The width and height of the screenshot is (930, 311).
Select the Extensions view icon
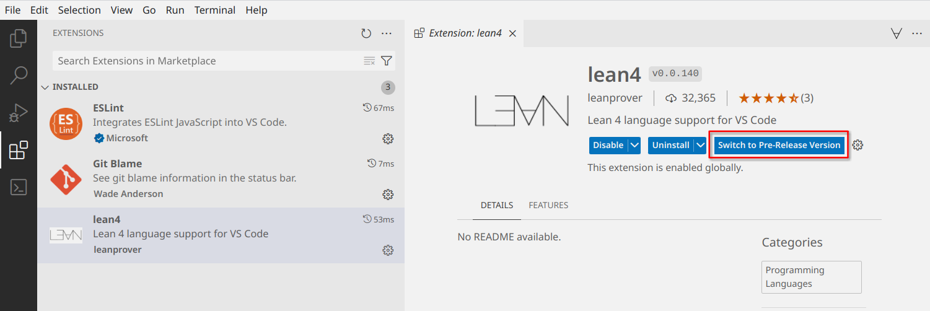point(19,150)
